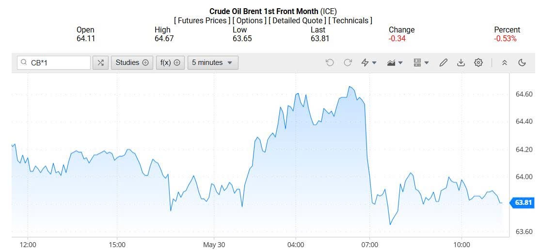Select the pencil drawing tool

point(443,62)
